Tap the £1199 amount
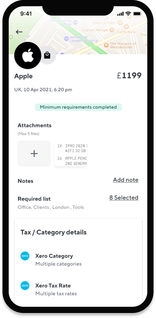This screenshot has height=318, width=156. point(129,75)
